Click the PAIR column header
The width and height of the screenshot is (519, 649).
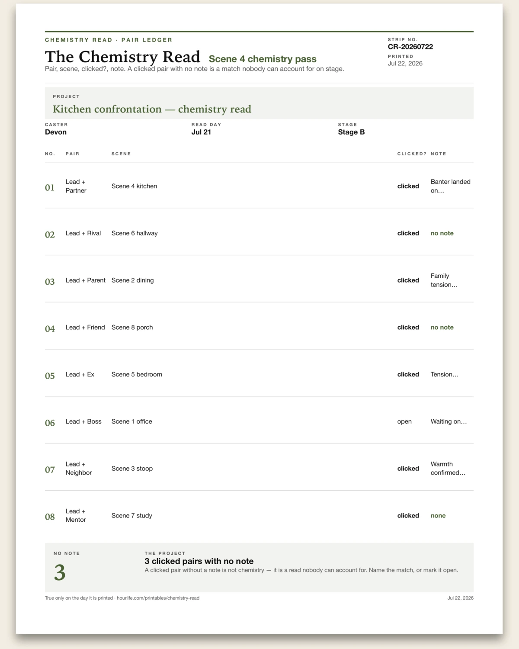click(73, 154)
